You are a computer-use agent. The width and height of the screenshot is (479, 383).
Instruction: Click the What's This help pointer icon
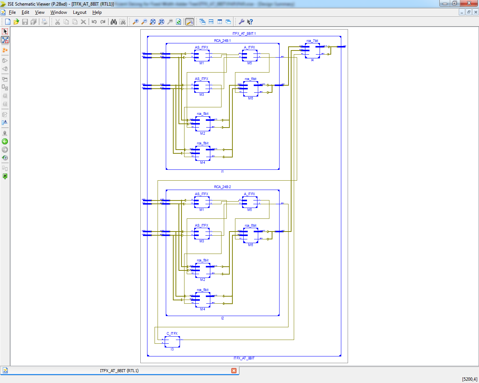point(250,22)
